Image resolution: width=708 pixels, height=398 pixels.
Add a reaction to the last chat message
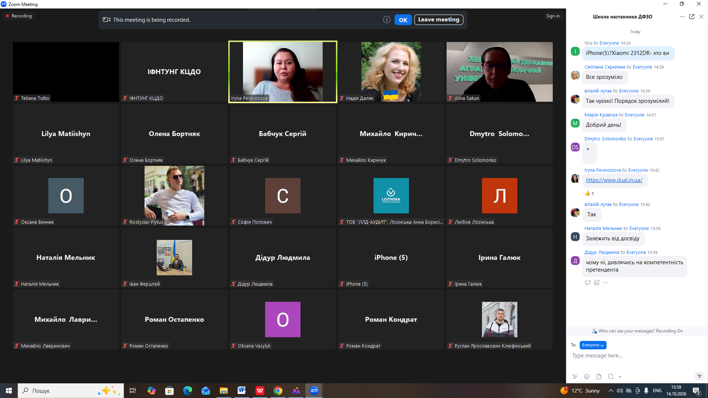coord(597,283)
